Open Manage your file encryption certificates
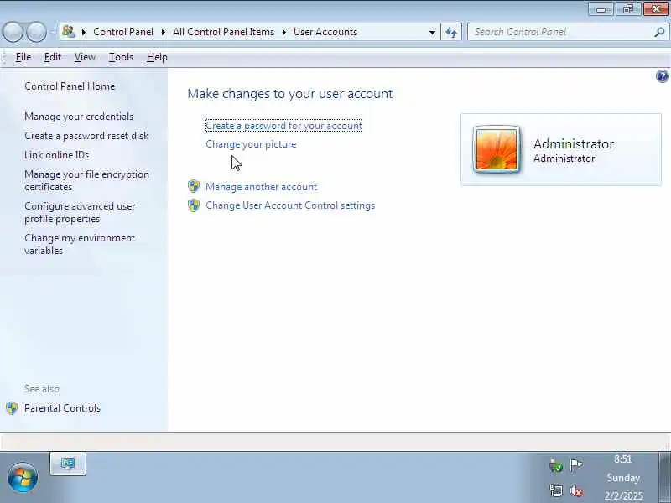The width and height of the screenshot is (671, 503). coord(87,180)
